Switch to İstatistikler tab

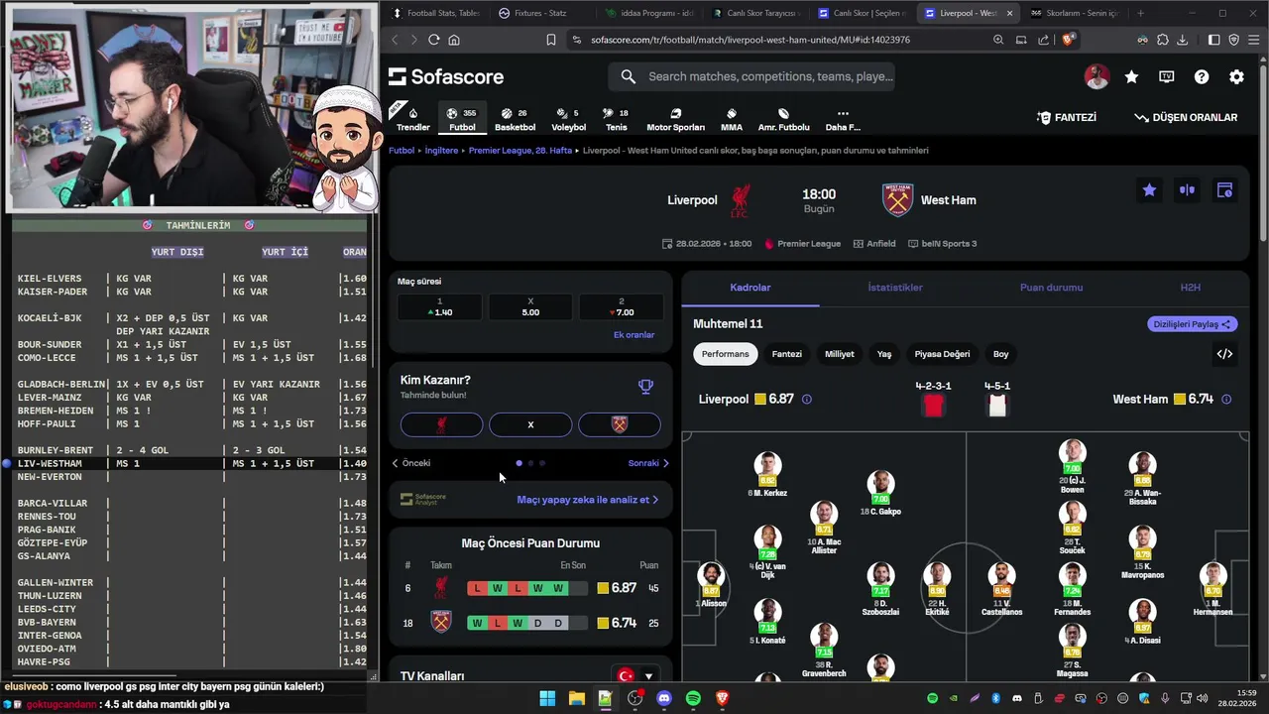(895, 288)
